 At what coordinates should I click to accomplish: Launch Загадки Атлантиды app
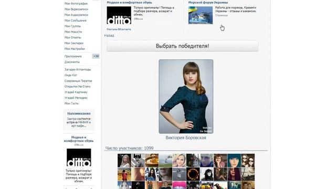click(x=78, y=70)
